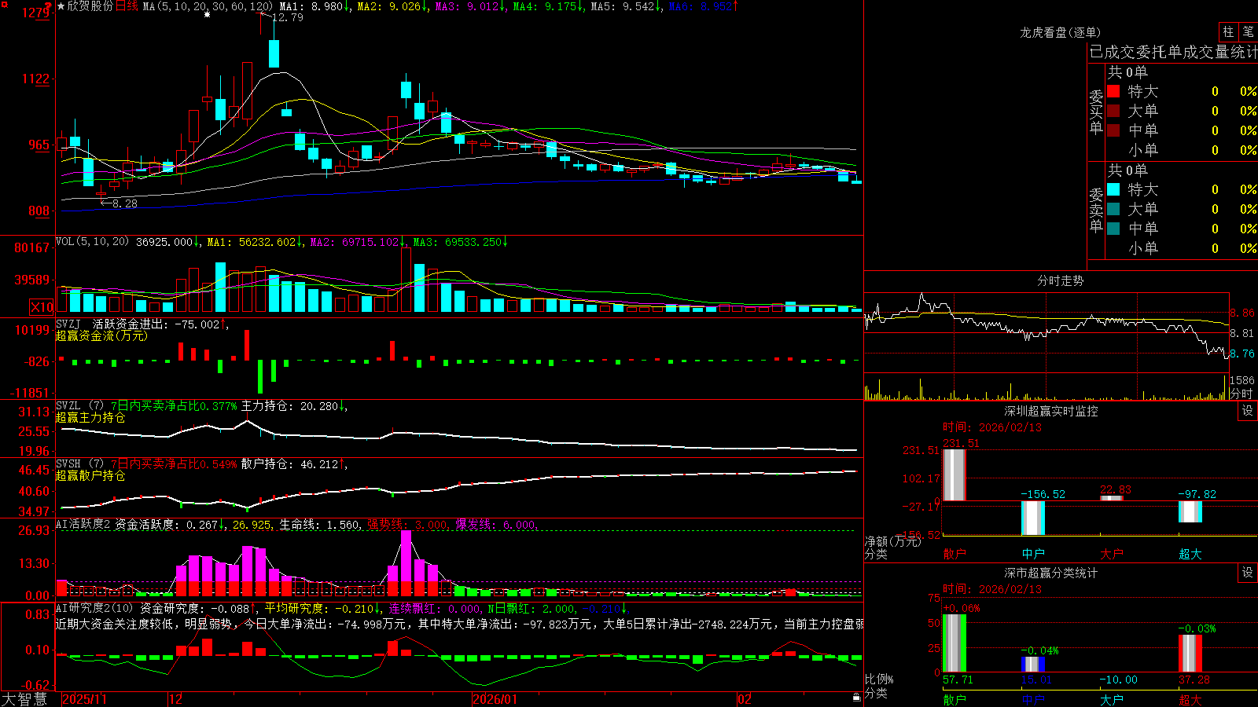Screen dimensions: 1258x707
Task: Open VOL(5,10,20) indicator parameters
Action: [92, 242]
